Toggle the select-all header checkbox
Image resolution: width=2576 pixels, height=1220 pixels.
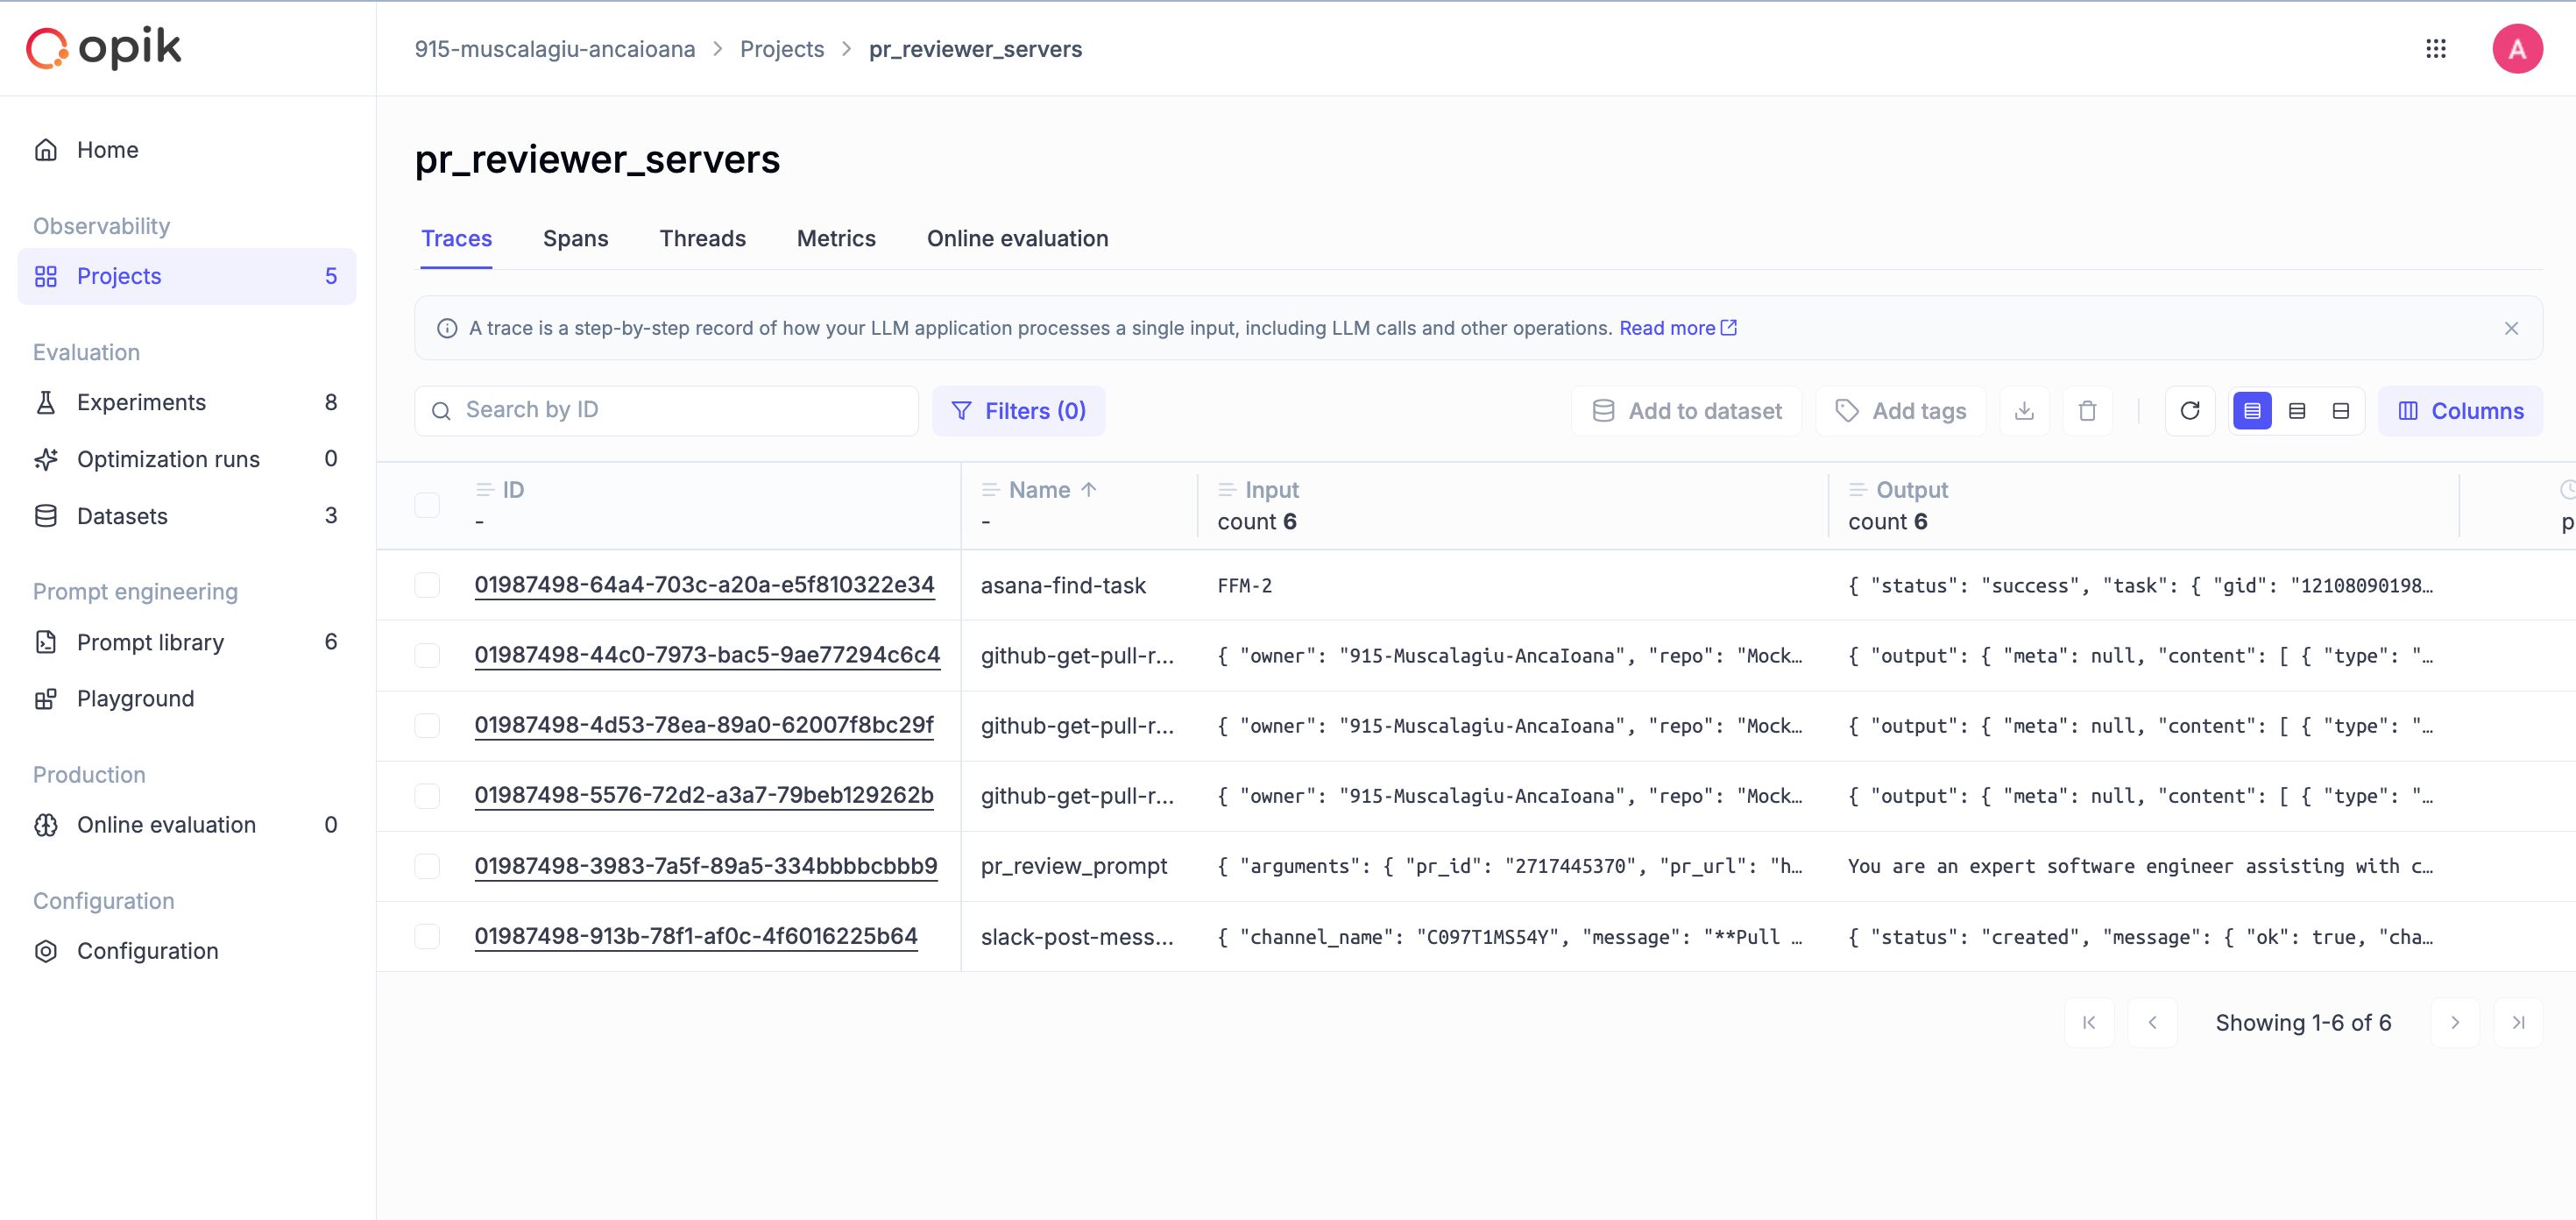427,505
